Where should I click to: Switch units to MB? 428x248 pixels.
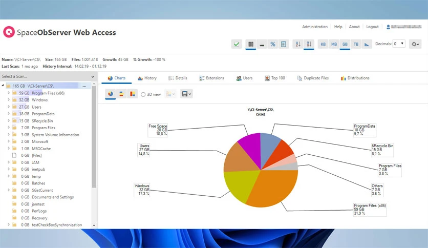coord(334,44)
